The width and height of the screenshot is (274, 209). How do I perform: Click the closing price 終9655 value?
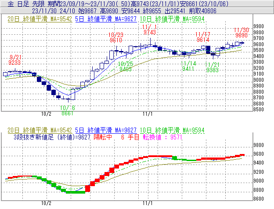[152, 11]
